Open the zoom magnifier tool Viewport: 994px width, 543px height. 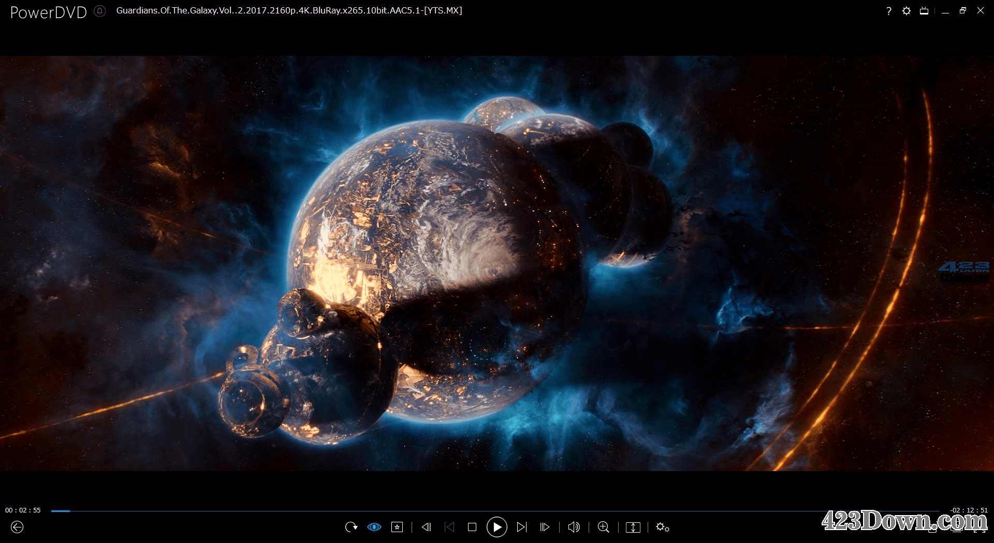click(603, 527)
